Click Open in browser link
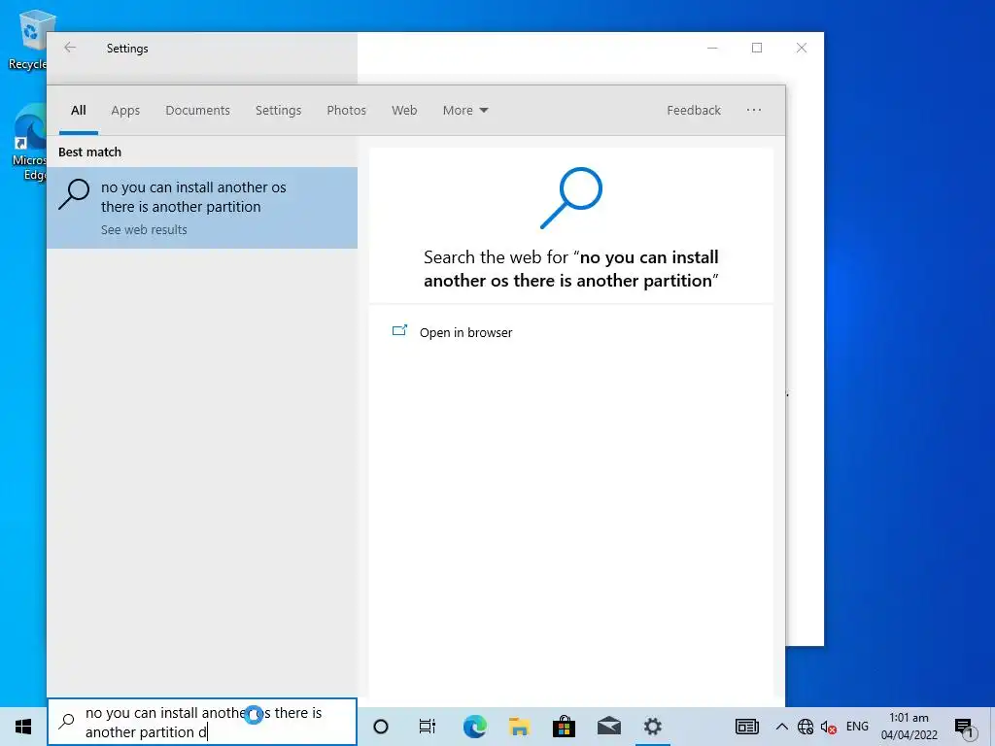This screenshot has width=995, height=746. [465, 332]
